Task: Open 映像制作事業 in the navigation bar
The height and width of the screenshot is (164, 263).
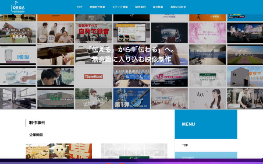Action: (x=97, y=7)
